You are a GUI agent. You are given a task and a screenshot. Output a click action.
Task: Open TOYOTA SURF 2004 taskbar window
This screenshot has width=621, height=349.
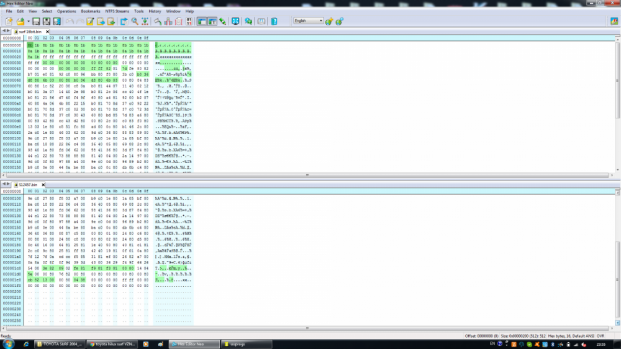(60, 343)
